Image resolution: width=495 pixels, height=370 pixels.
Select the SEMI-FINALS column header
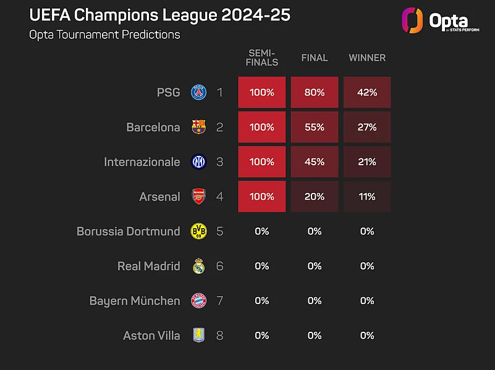(262, 58)
